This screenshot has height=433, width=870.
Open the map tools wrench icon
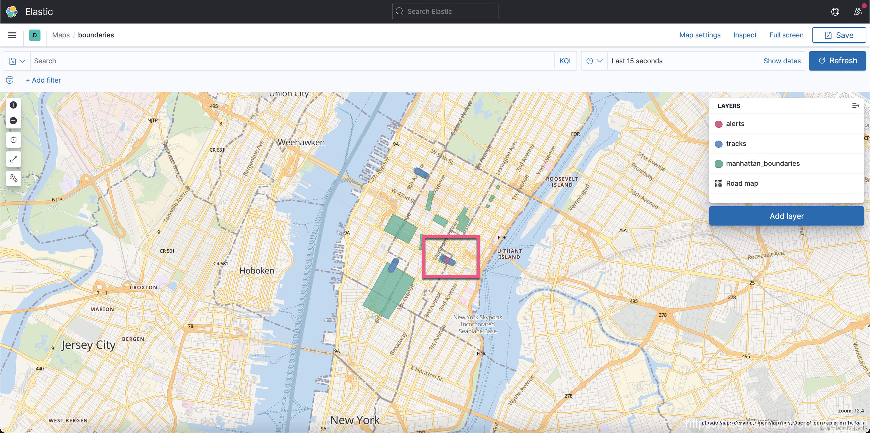[14, 179]
